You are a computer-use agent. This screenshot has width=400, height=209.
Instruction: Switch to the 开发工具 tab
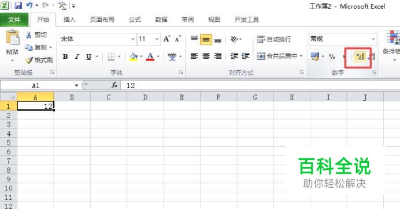click(247, 20)
